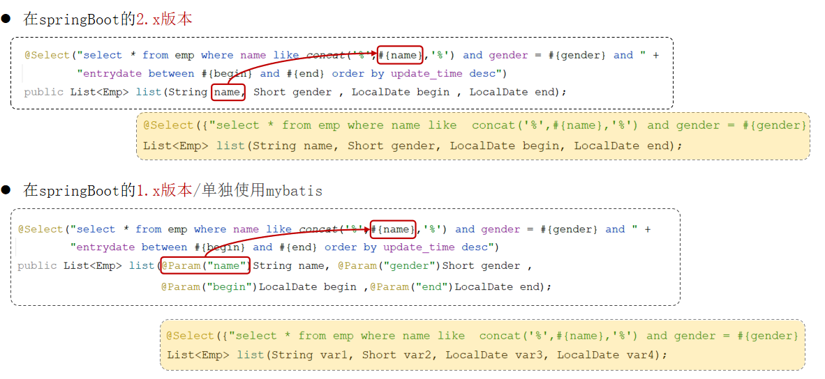
Task: Click "LocalDate end);" in the 2.x white block
Action: click(518, 92)
